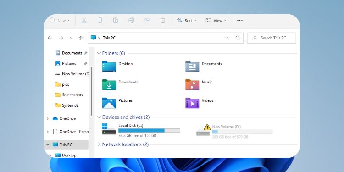Select OneDrive - Personal in sidebar
The image size is (344, 172).
(x=71, y=132)
